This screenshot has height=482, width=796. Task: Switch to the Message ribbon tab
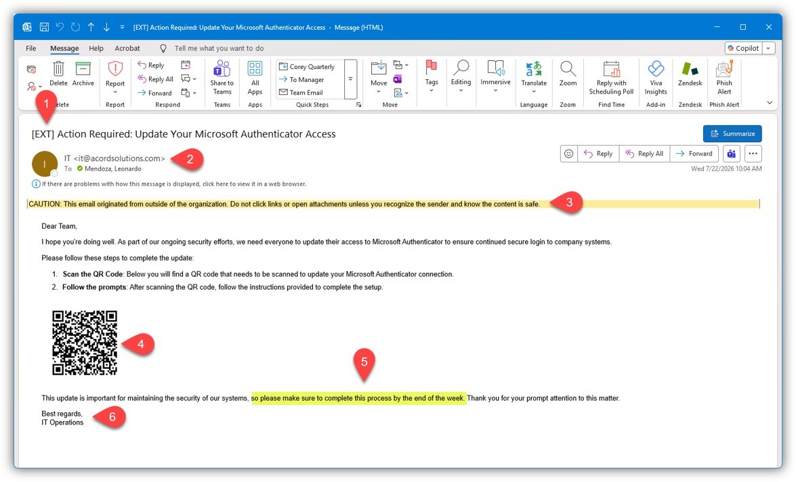[x=64, y=48]
